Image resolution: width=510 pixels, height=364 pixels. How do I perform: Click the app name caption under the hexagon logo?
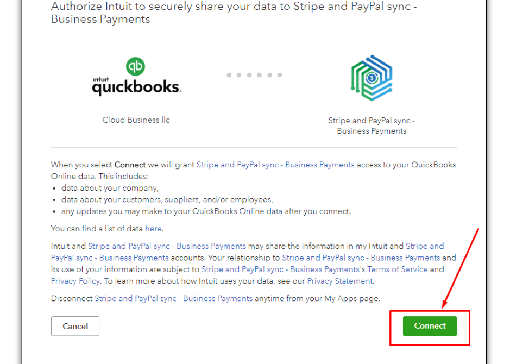tap(372, 125)
